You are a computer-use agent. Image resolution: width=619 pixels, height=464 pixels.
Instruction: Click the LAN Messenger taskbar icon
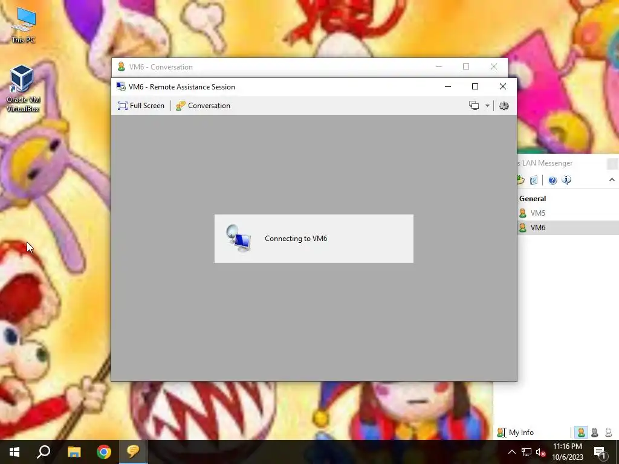133,452
